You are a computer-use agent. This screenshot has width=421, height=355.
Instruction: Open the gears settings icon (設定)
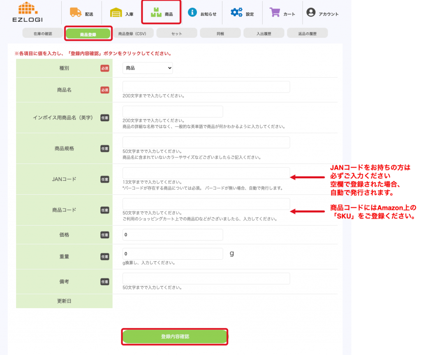pyautogui.click(x=236, y=12)
